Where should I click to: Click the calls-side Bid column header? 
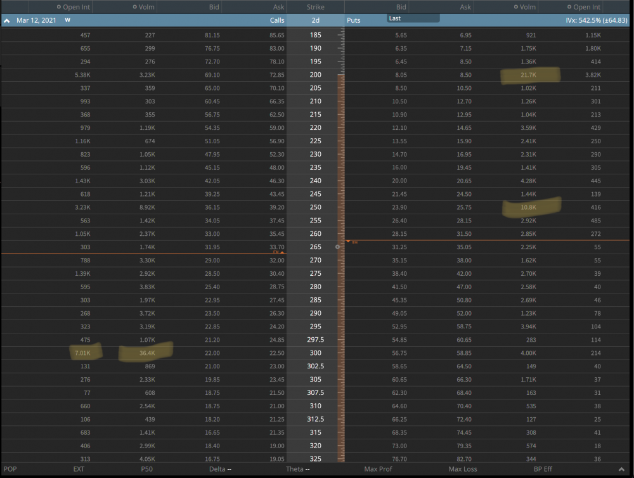tap(214, 7)
